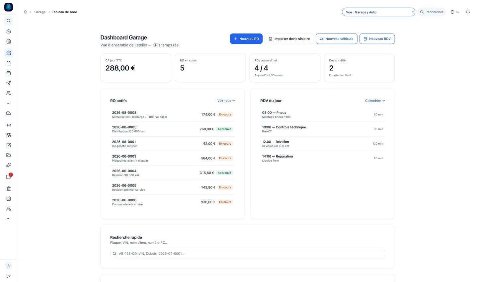Open the 14:00 — Réparation appointment
Screen dimensions: 478x282
[x=323, y=158]
